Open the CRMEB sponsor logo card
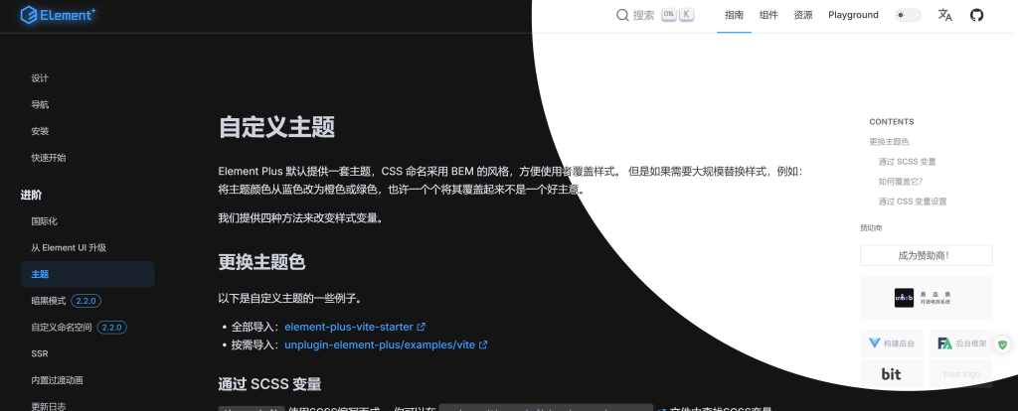Screen dimensions: 1018x411 pyautogui.click(x=926, y=298)
